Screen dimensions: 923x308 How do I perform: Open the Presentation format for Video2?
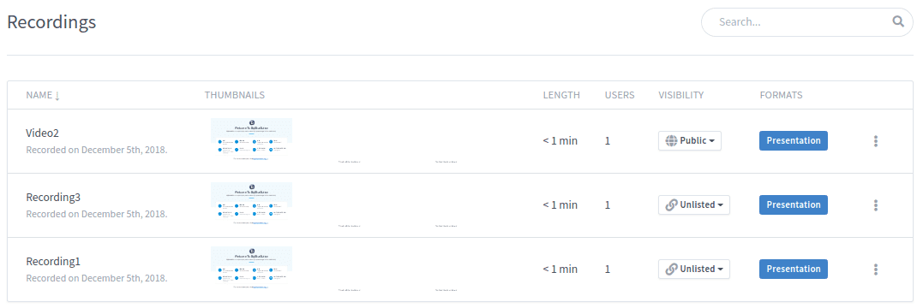click(x=794, y=141)
